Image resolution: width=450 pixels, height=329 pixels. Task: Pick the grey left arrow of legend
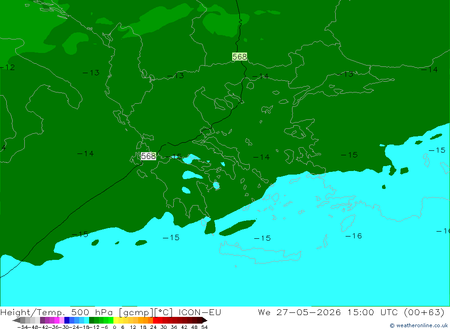point(16,320)
